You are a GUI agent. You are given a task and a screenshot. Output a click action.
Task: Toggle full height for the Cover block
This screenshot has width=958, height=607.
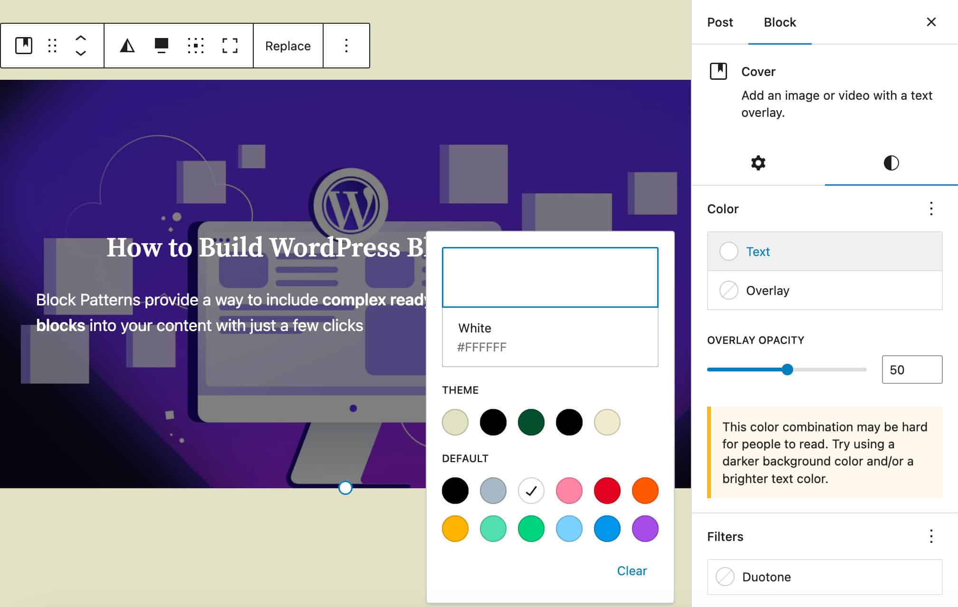tap(230, 46)
